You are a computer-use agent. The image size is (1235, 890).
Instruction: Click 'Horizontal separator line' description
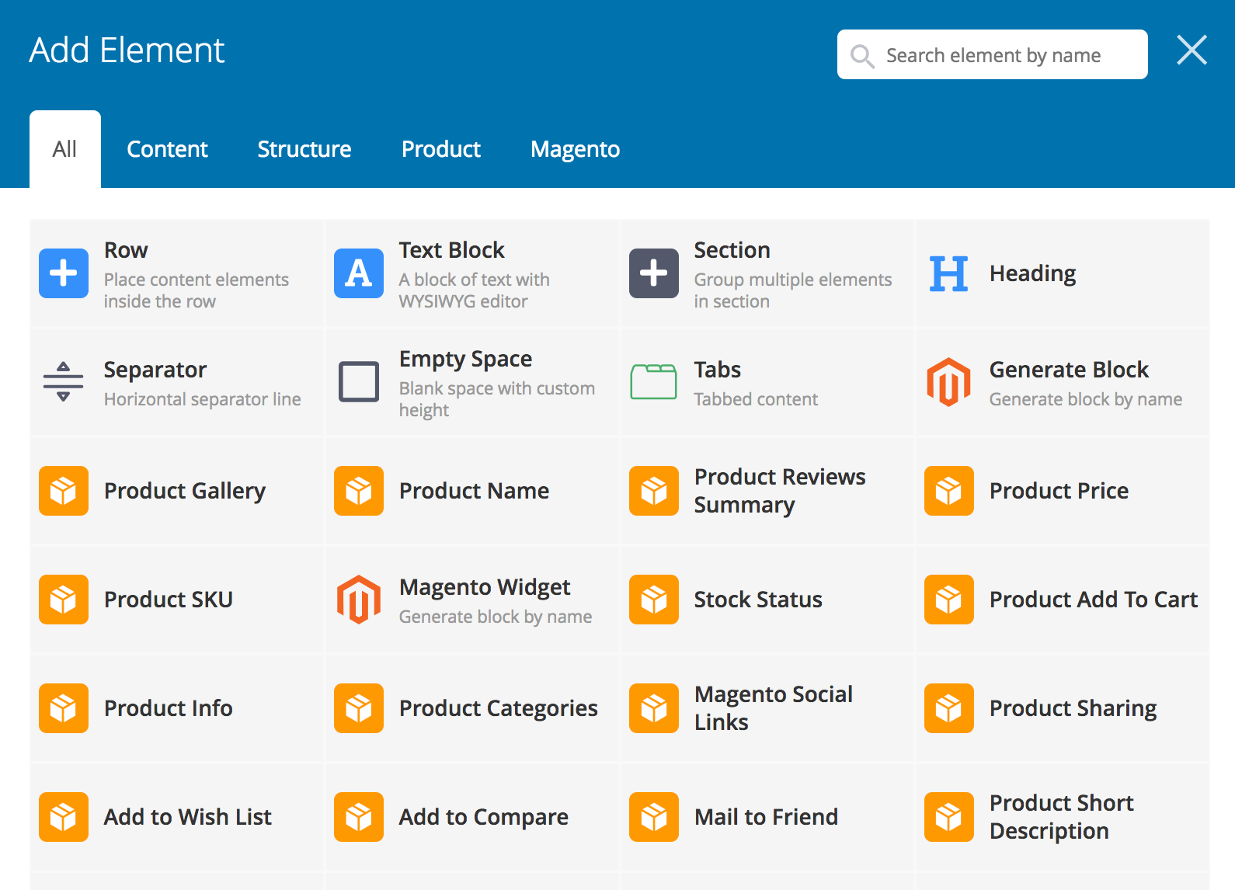pos(203,399)
